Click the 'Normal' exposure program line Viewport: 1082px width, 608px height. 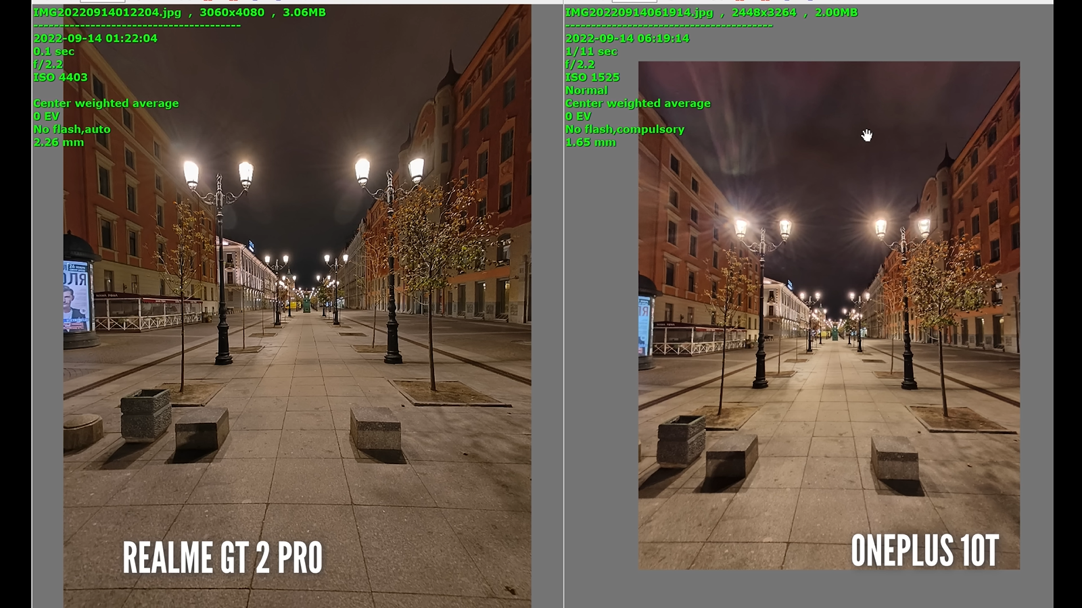click(586, 90)
